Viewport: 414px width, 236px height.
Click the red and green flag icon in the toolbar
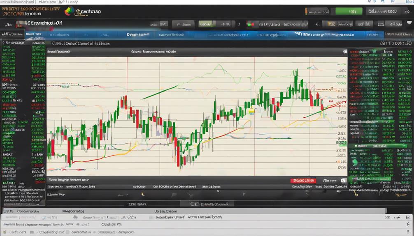coord(250,25)
